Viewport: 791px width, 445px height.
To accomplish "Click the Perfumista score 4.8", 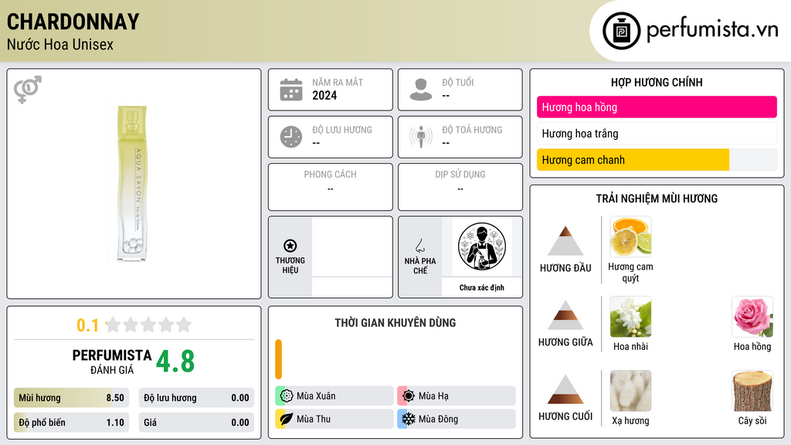I will (x=175, y=362).
